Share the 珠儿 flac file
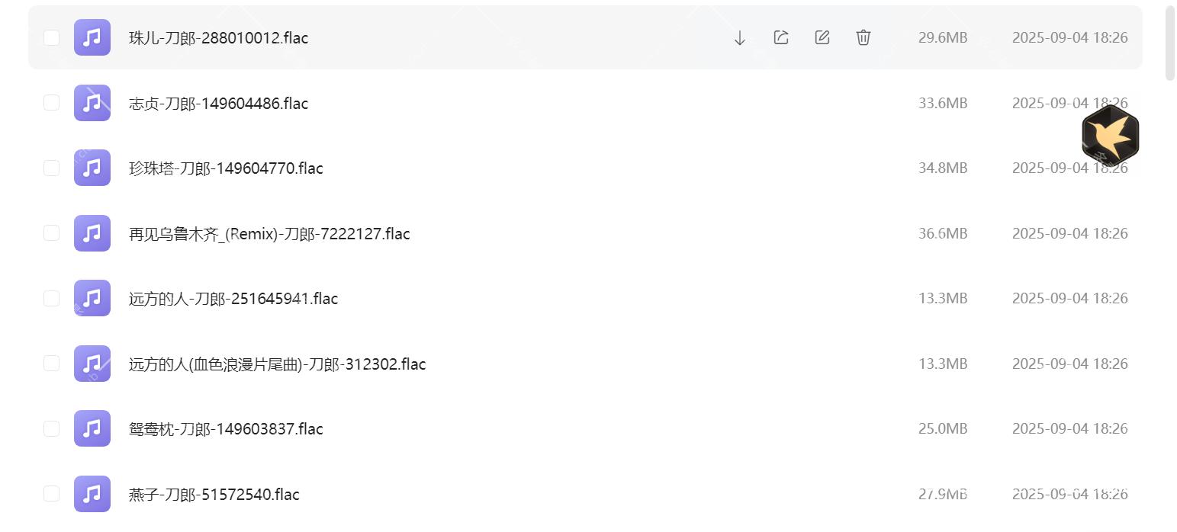This screenshot has width=1177, height=532. 780,37
